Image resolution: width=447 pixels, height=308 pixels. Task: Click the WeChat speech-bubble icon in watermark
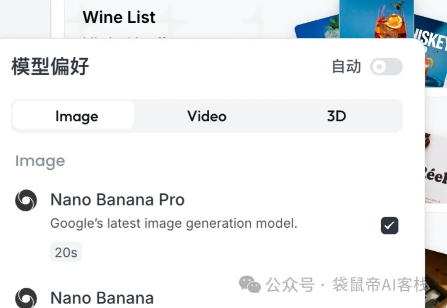pyautogui.click(x=250, y=284)
